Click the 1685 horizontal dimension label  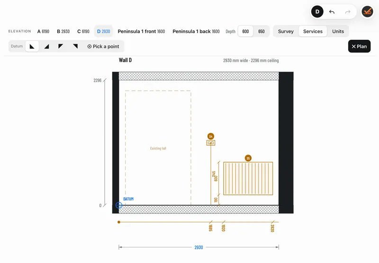pyautogui.click(x=210, y=228)
